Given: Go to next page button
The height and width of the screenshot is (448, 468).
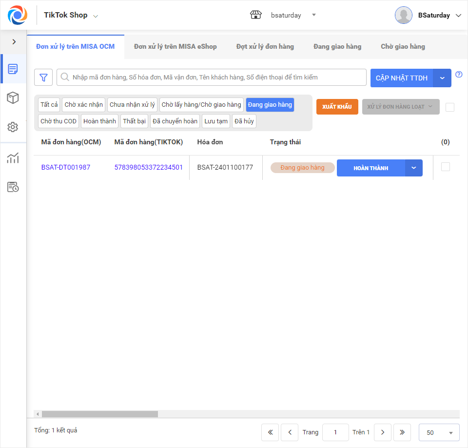Looking at the screenshot, I should (x=383, y=432).
